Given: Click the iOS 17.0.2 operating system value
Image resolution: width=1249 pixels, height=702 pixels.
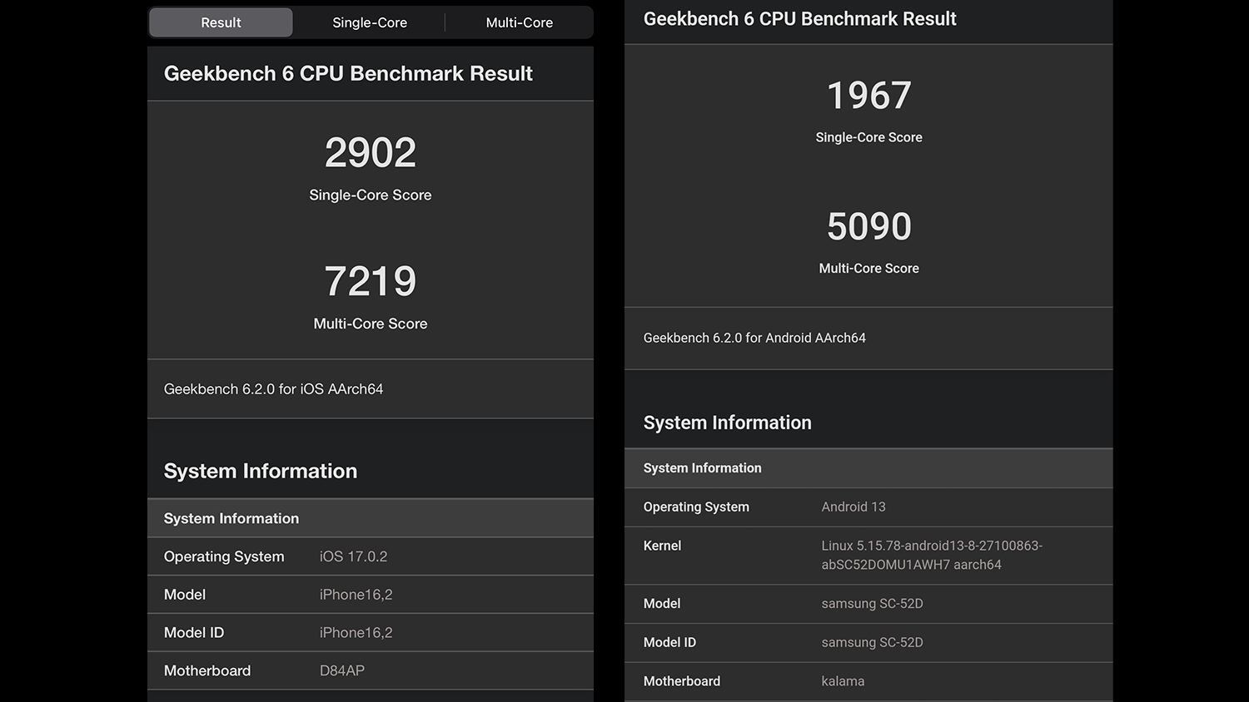Looking at the screenshot, I should 353,556.
